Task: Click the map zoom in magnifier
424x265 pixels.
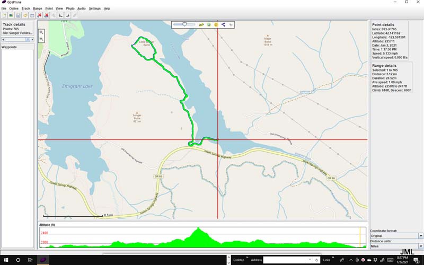Action: 41,32
